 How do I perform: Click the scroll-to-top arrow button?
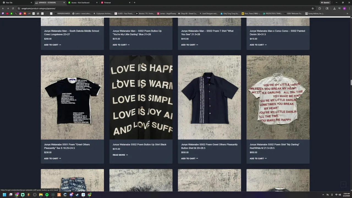pos(343,185)
